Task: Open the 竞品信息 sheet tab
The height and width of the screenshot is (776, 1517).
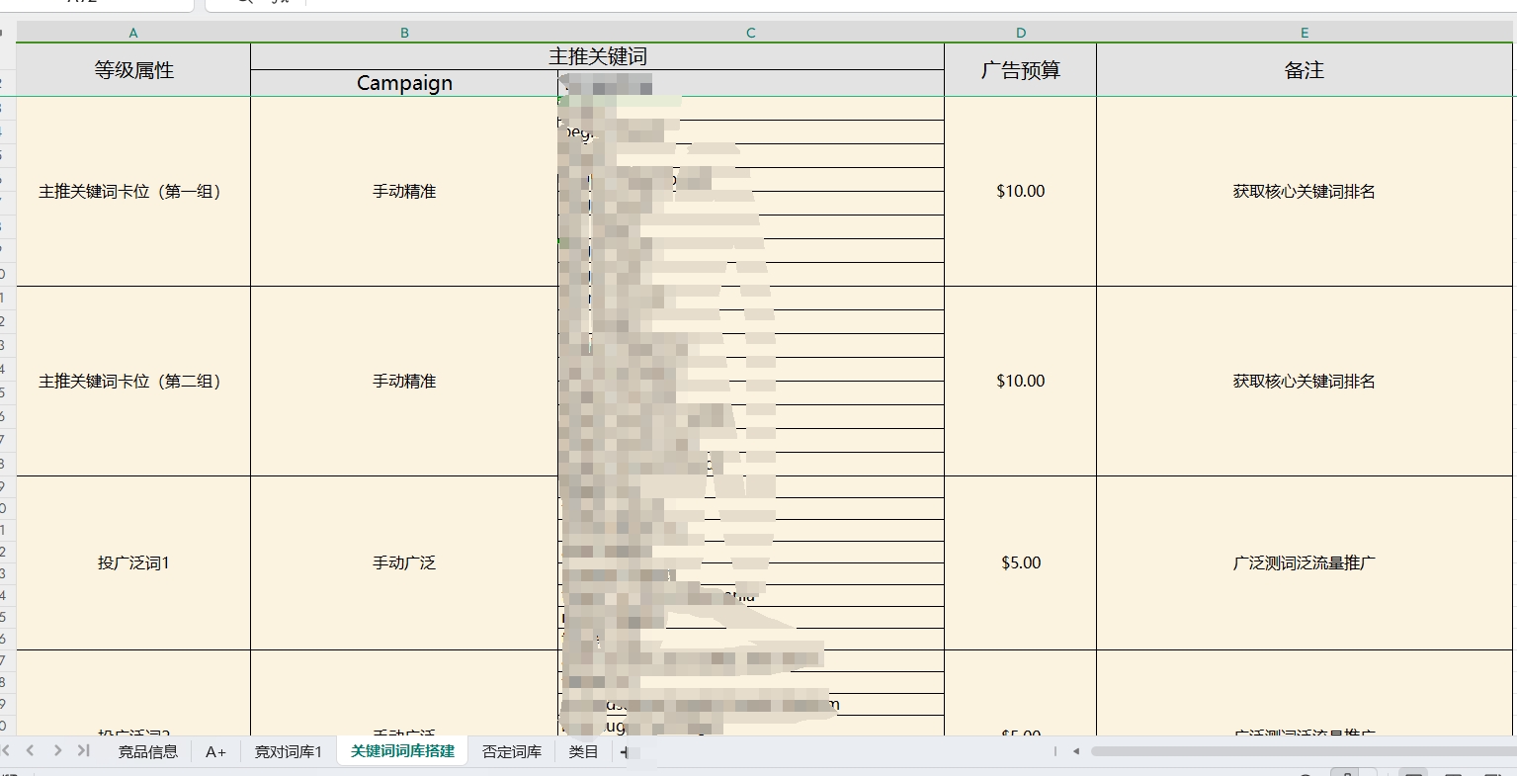Action: click(148, 751)
